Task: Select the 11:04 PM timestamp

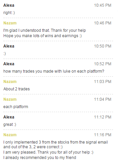Action: 103,99
